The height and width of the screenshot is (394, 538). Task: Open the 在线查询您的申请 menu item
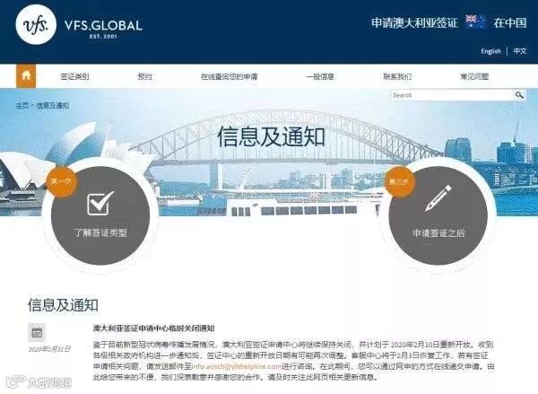[230, 76]
